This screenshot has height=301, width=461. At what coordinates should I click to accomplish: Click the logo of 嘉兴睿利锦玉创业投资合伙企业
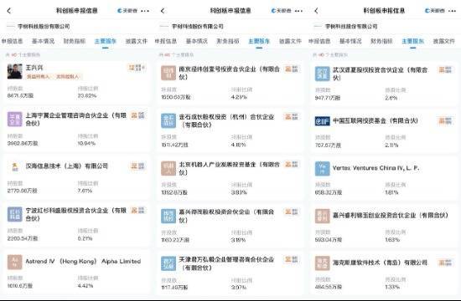point(322,216)
